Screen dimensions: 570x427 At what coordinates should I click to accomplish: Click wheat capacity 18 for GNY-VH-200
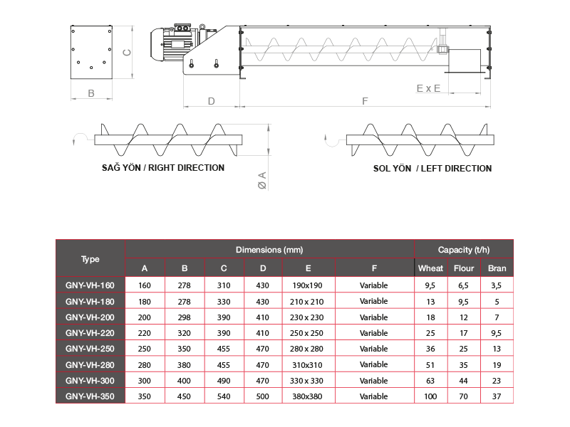coord(430,317)
